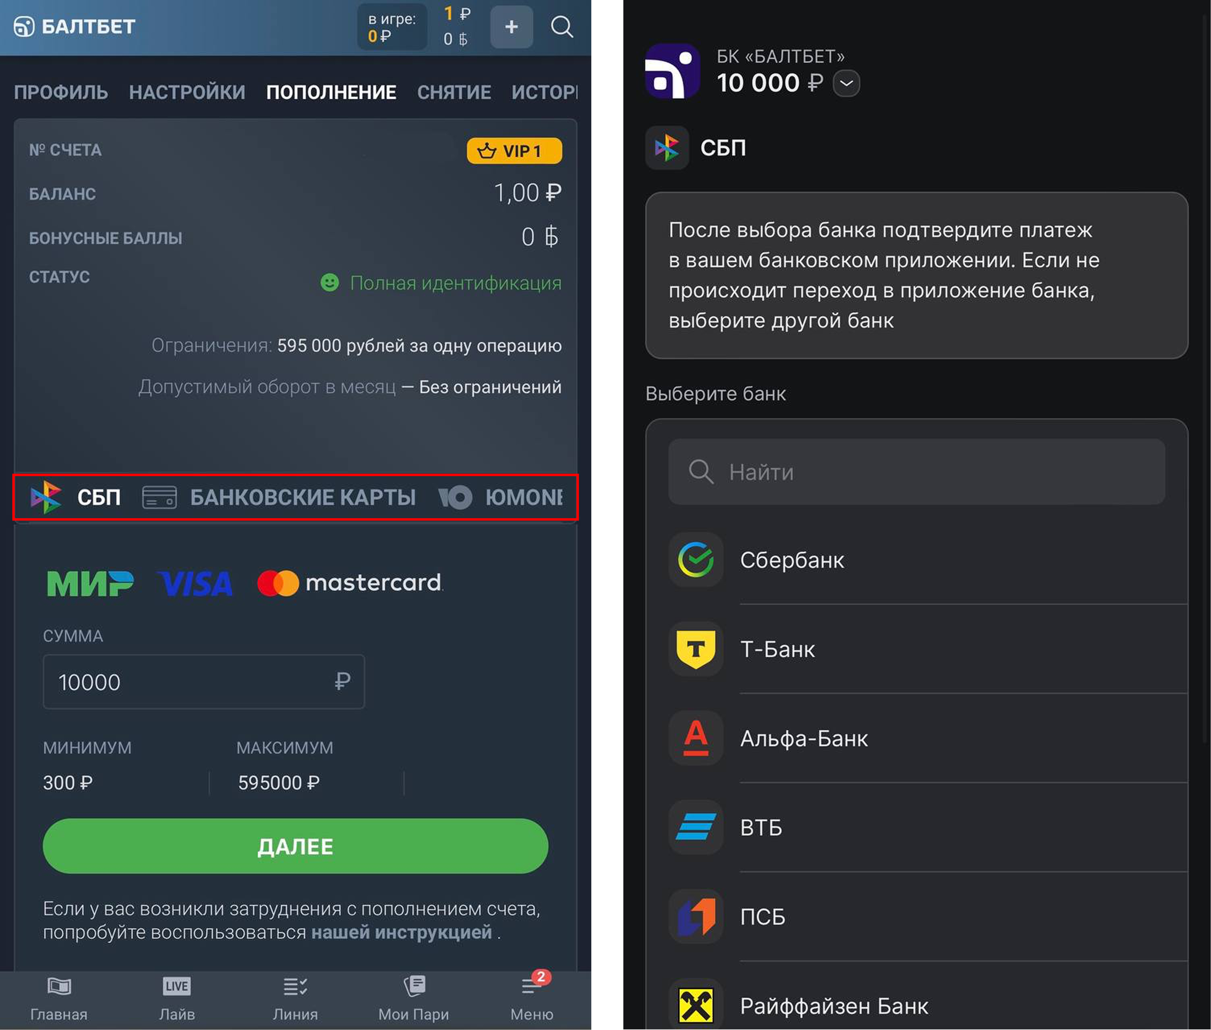Choose Т-Банк as payment bank

click(777, 649)
